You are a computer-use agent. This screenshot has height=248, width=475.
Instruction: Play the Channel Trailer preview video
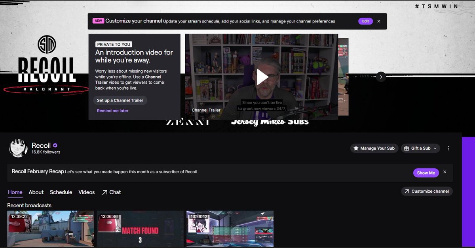262,77
